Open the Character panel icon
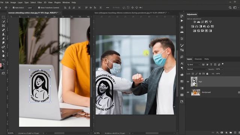This screenshot has height=135, width=240. tap(182, 63)
